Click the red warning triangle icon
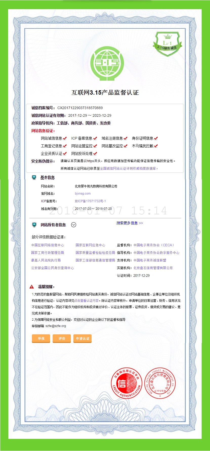 coord(32,287)
